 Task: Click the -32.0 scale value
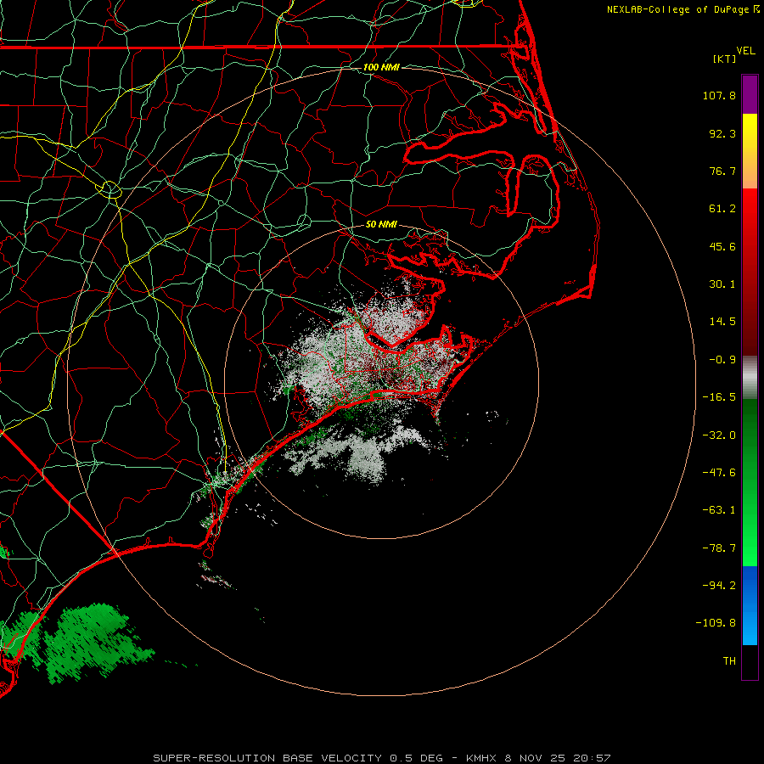(x=719, y=435)
